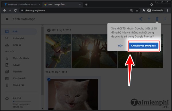Click the cloud icon next to Bộ nhớ
172x111 pixels.
point(7,98)
